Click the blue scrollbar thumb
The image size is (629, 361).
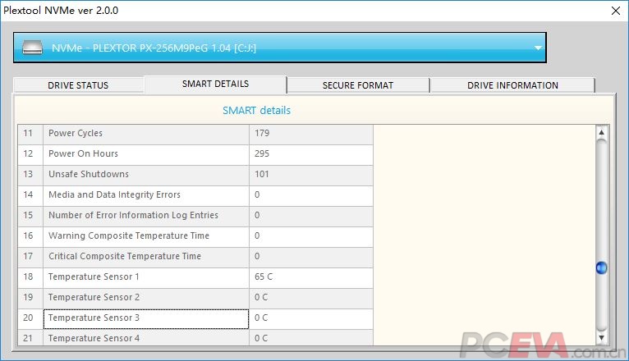click(601, 267)
